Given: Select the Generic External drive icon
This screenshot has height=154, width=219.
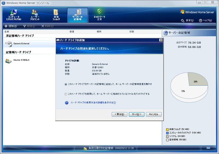Looking at the screenshot, I should click(x=8, y=44).
